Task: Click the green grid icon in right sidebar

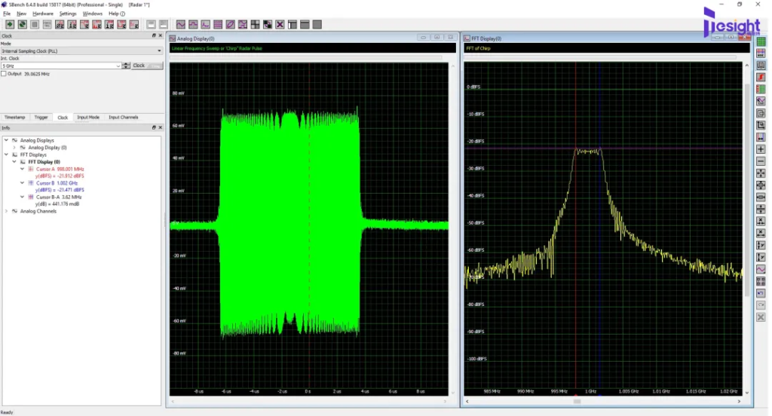Action: 761,41
